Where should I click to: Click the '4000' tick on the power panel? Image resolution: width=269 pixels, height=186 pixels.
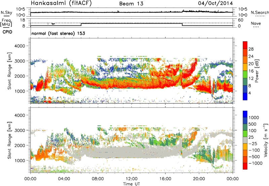pyautogui.click(x=20, y=46)
